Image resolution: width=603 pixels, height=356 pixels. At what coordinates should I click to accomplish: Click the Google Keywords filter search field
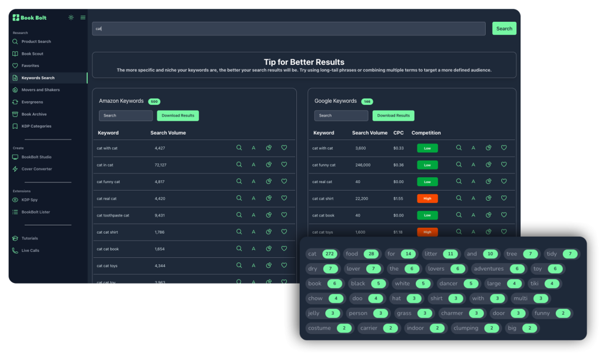click(x=341, y=116)
